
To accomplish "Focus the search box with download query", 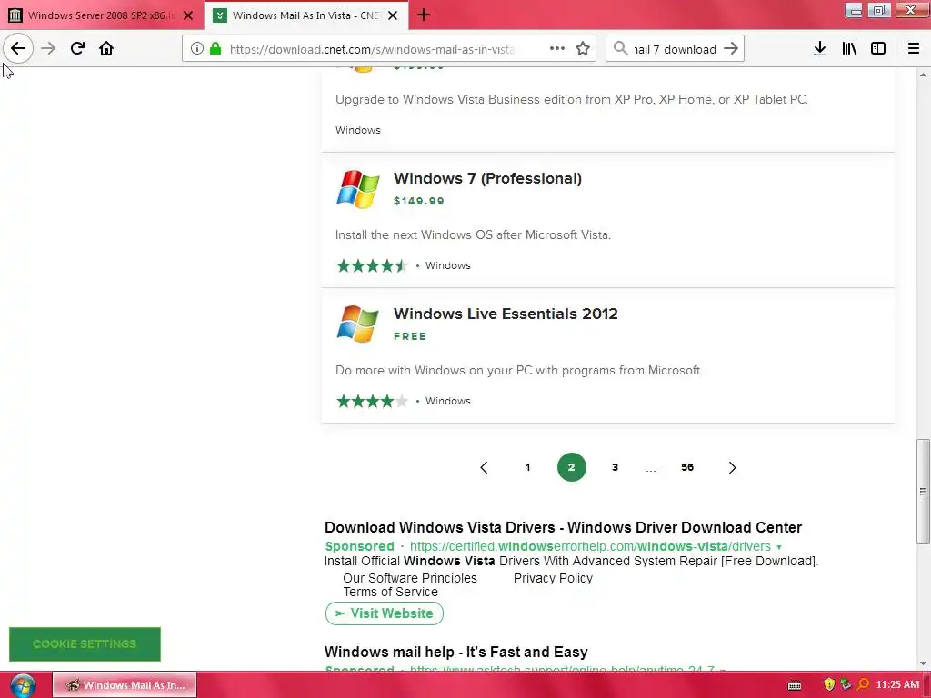I will (676, 49).
